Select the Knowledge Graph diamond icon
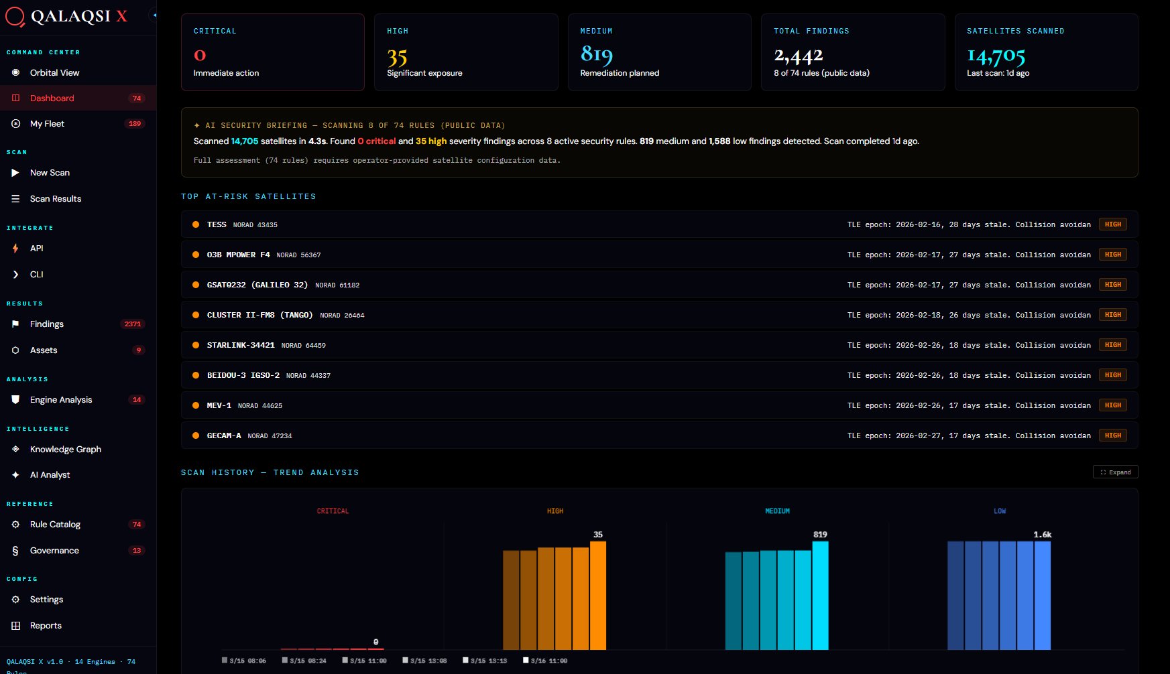Viewport: 1170px width, 674px height. tap(14, 449)
